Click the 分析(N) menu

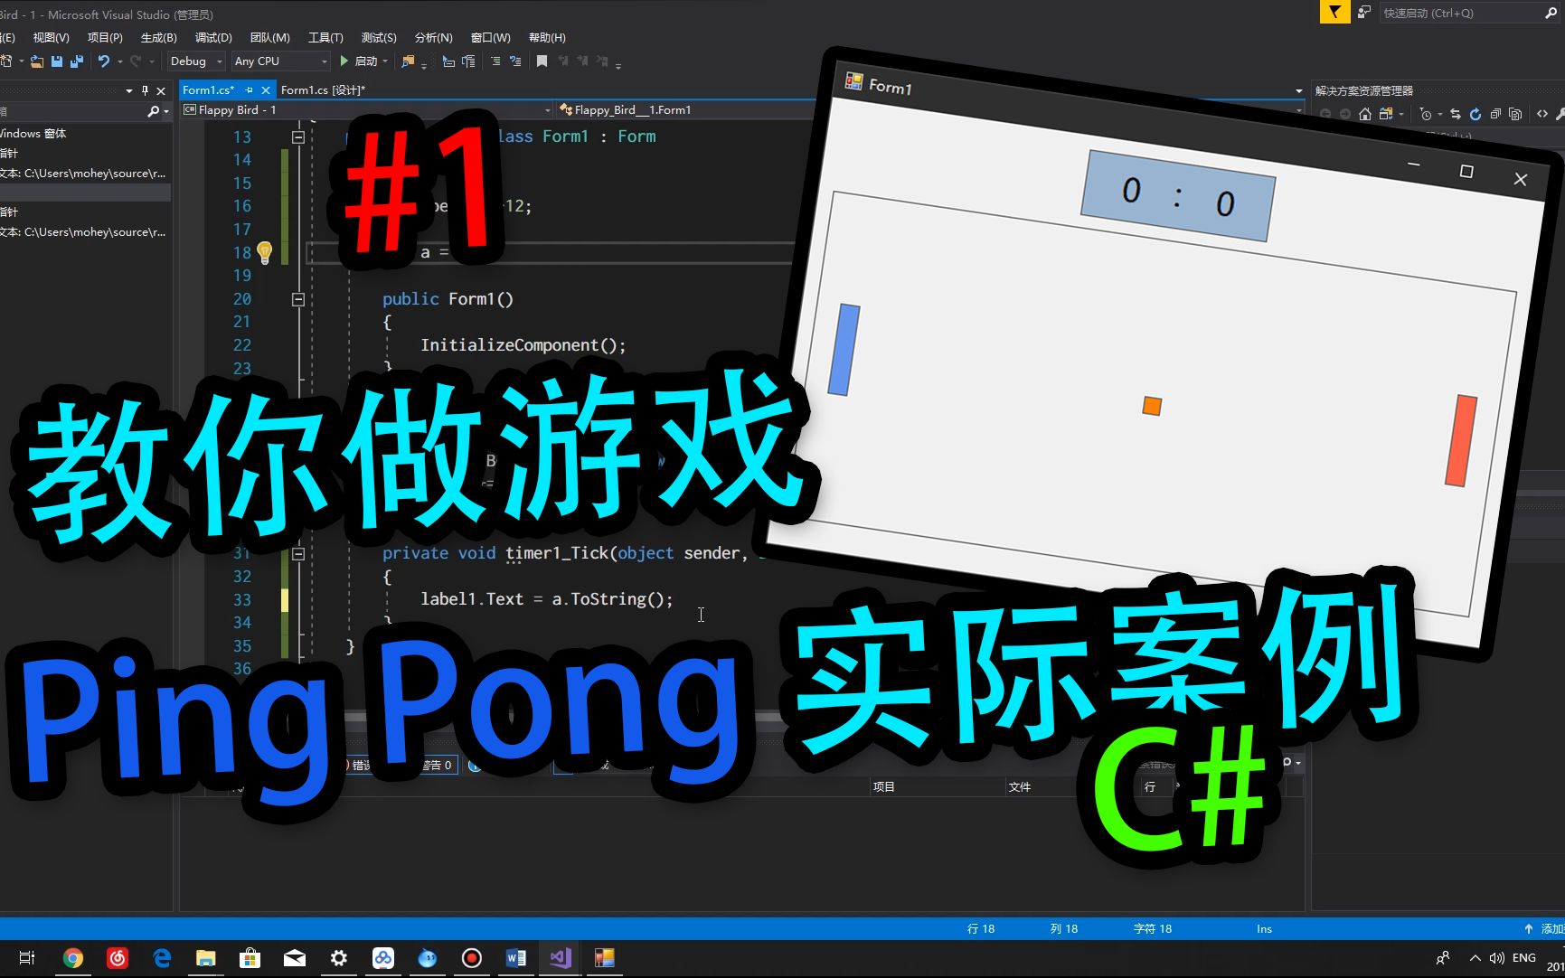click(433, 38)
